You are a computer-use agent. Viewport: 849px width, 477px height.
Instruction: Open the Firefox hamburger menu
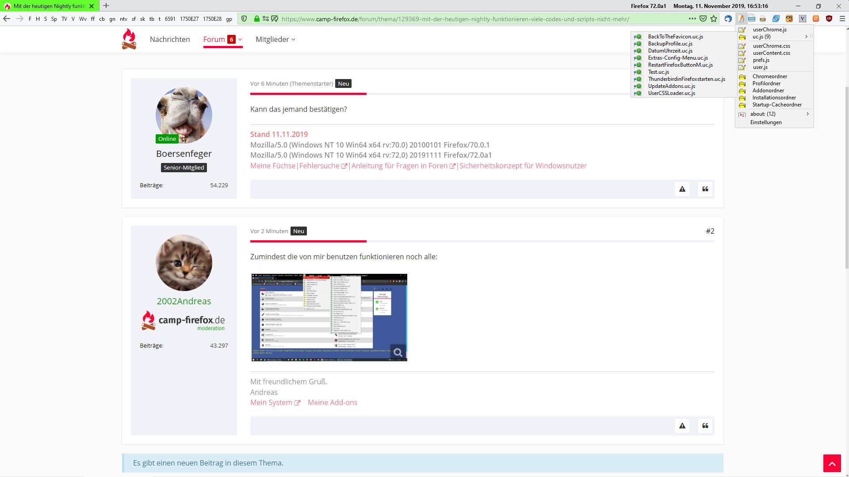tap(842, 19)
